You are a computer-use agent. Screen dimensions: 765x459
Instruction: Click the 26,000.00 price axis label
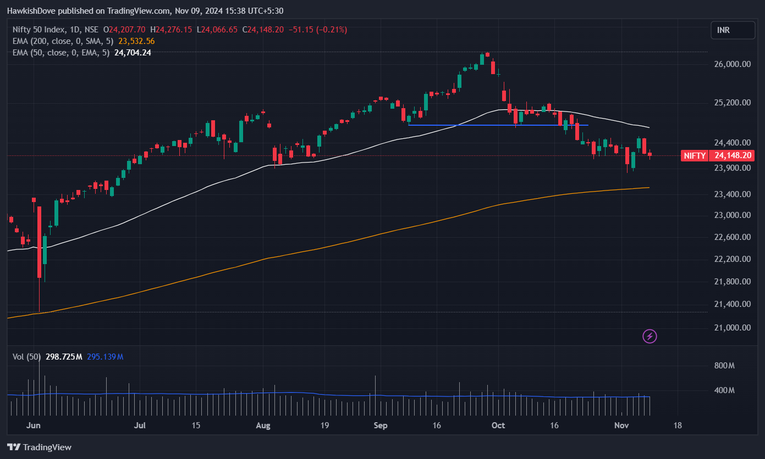pos(732,64)
